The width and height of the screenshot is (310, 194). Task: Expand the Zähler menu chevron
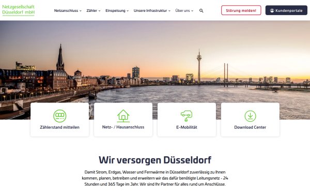coord(99,11)
